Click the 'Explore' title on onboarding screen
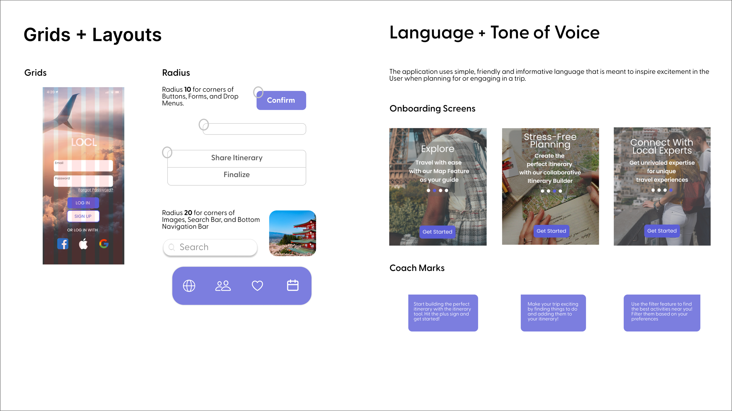This screenshot has height=411, width=732. tap(437, 149)
